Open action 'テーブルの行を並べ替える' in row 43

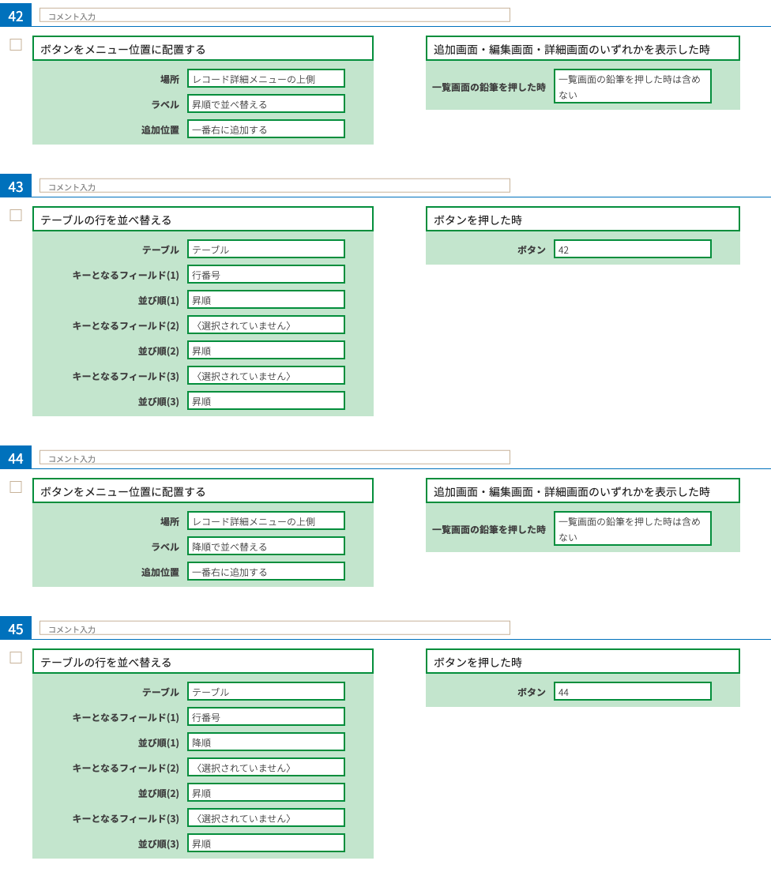pyautogui.click(x=202, y=219)
